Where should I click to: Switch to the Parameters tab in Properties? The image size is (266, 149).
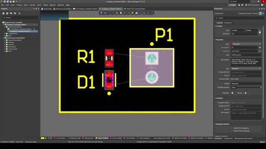pyautogui.click(x=228, y=23)
